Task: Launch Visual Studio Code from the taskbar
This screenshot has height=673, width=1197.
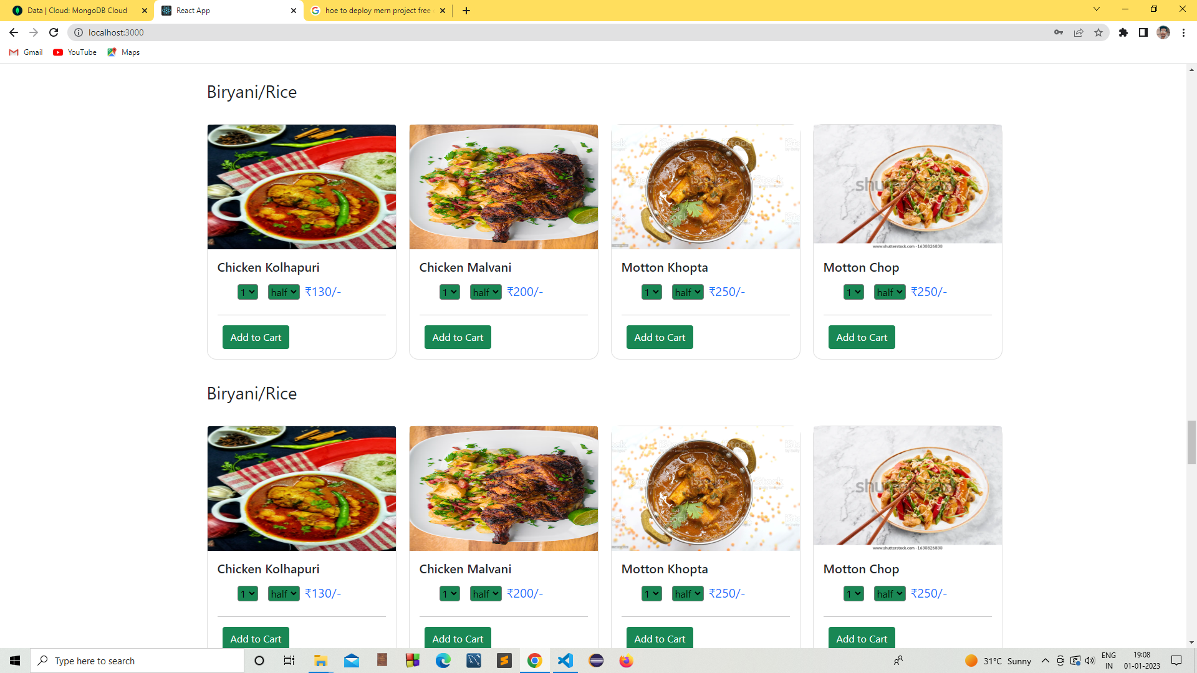Action: click(x=565, y=661)
